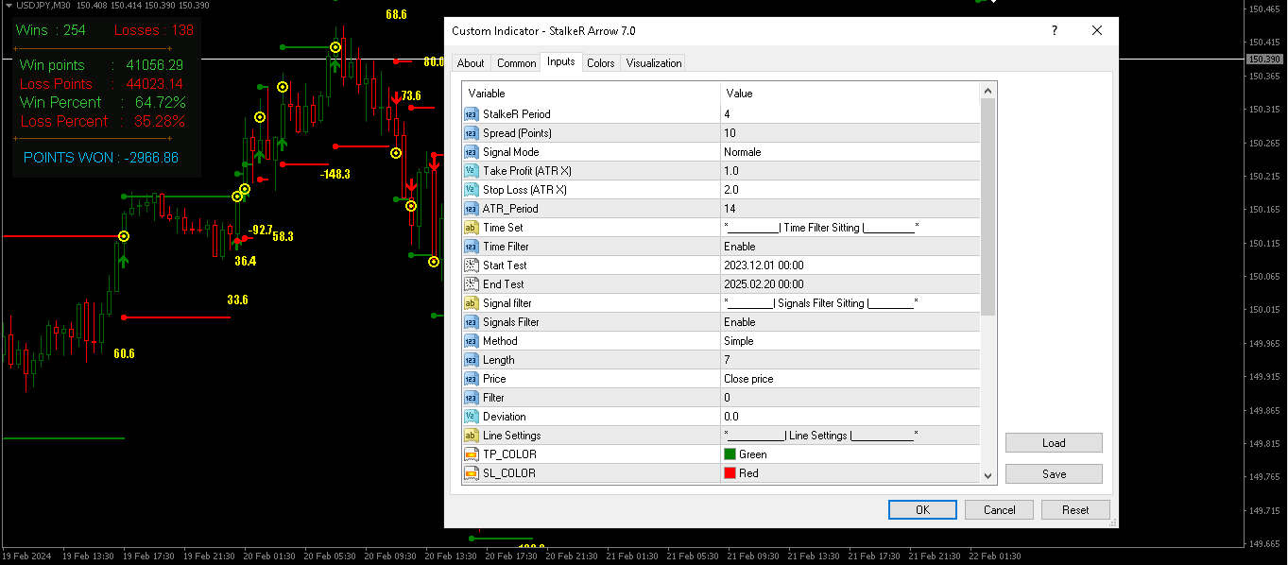Switch to the Colors tab

click(x=600, y=62)
